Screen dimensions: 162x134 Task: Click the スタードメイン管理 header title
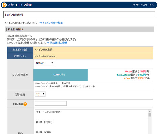click(x=20, y=5)
